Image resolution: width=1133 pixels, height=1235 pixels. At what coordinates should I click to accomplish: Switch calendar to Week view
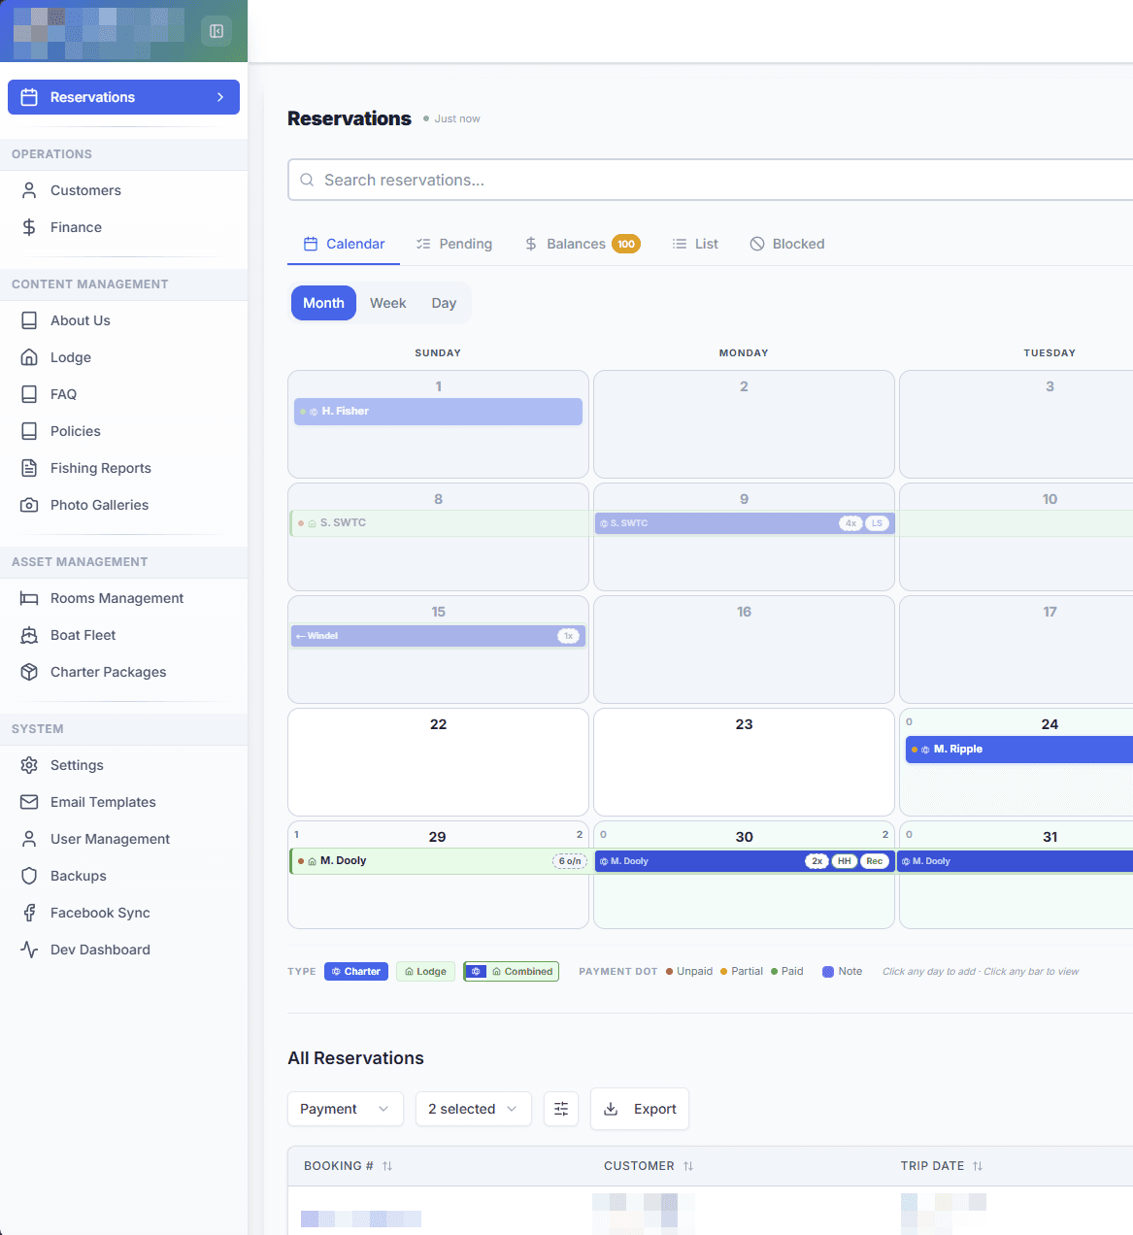point(387,302)
